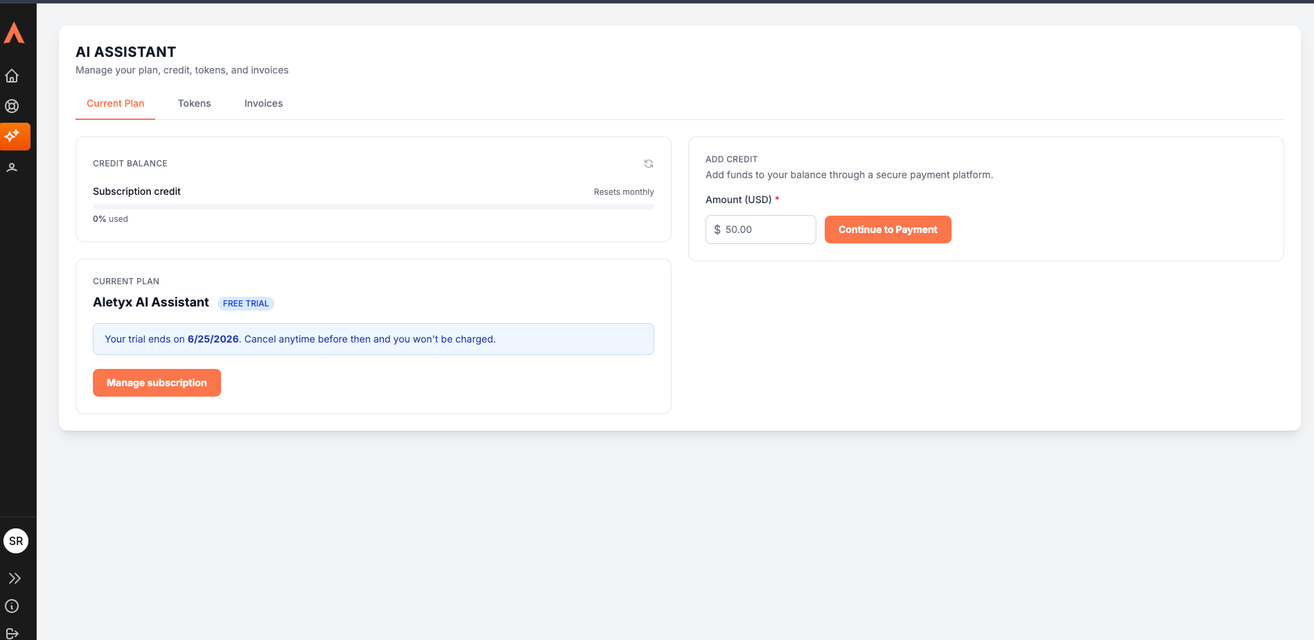
Task: Click the Manage subscription button
Action: pos(157,383)
